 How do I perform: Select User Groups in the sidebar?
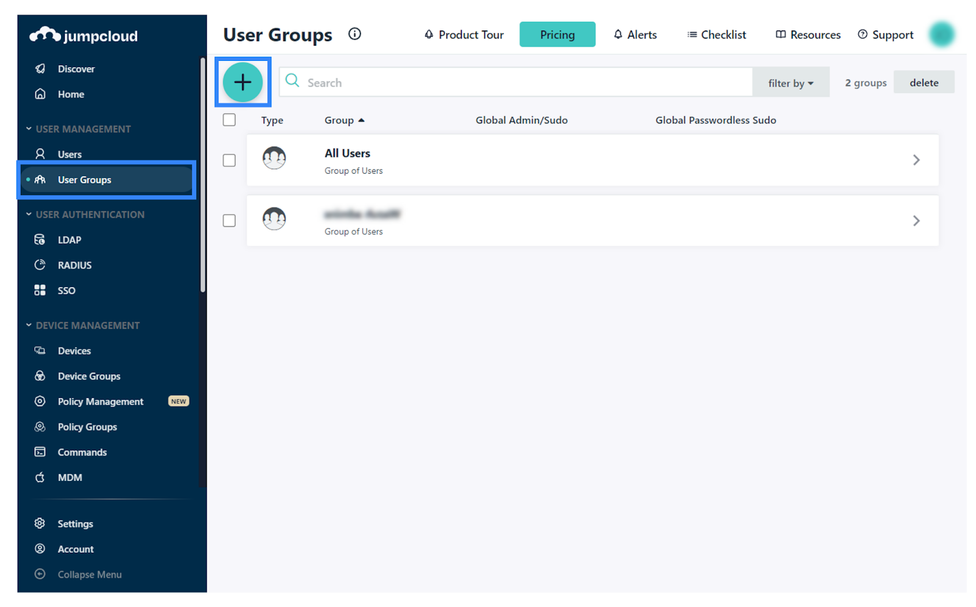coord(107,180)
